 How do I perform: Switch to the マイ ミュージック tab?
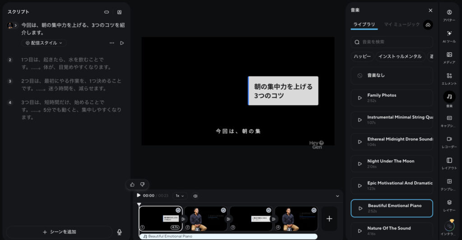point(402,24)
